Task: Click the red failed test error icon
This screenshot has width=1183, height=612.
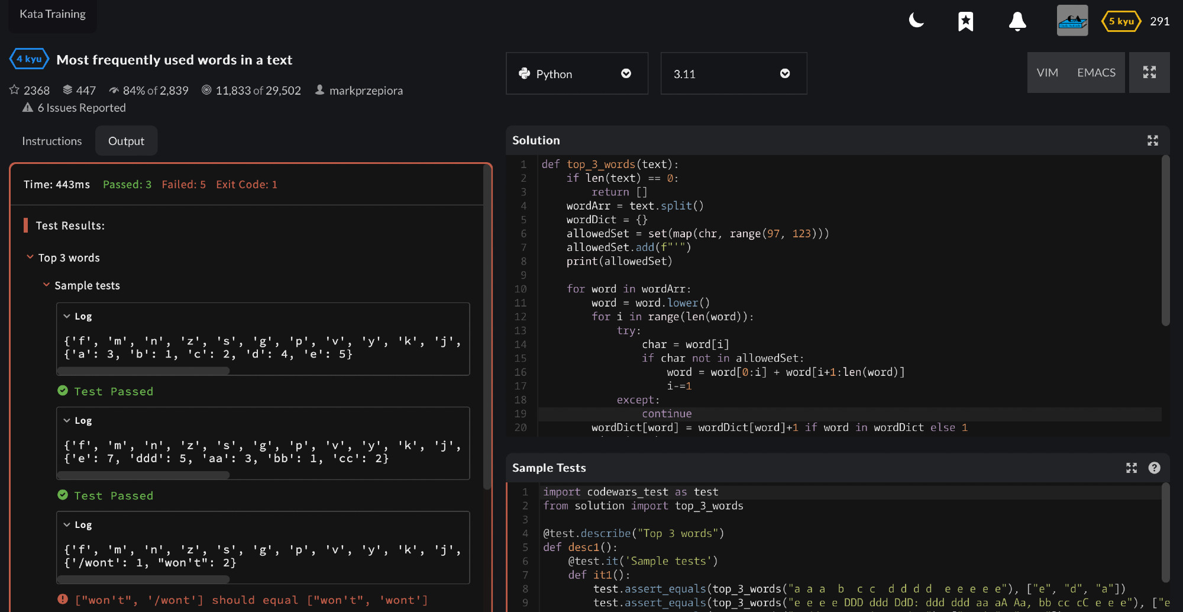Action: click(x=63, y=599)
